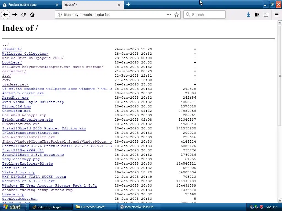Open the iso/ directory
This screenshot has width=282, height=211.
7,76
